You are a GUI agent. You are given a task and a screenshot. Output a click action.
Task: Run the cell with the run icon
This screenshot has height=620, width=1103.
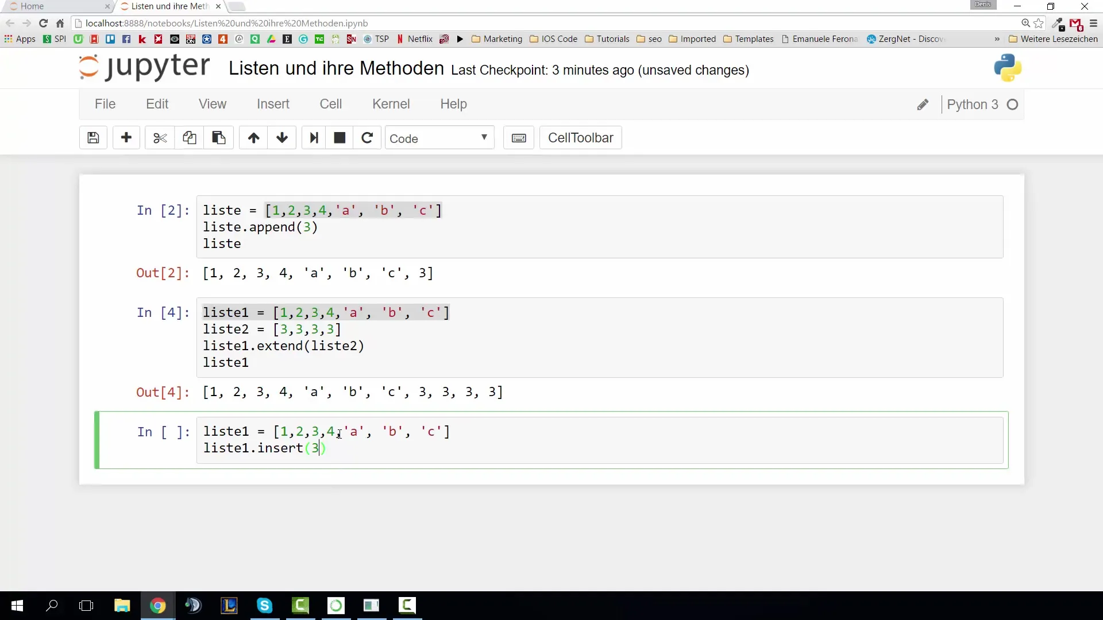tap(314, 138)
